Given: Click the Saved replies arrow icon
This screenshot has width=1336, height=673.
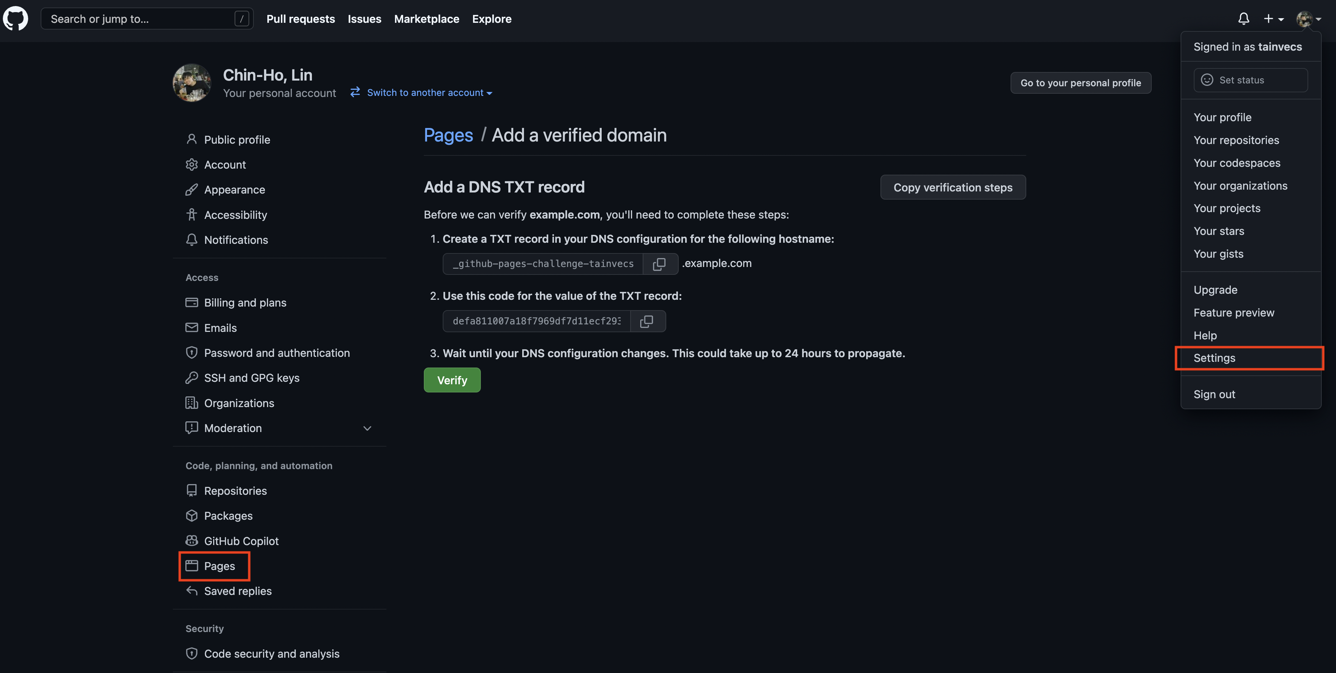Looking at the screenshot, I should 191,591.
